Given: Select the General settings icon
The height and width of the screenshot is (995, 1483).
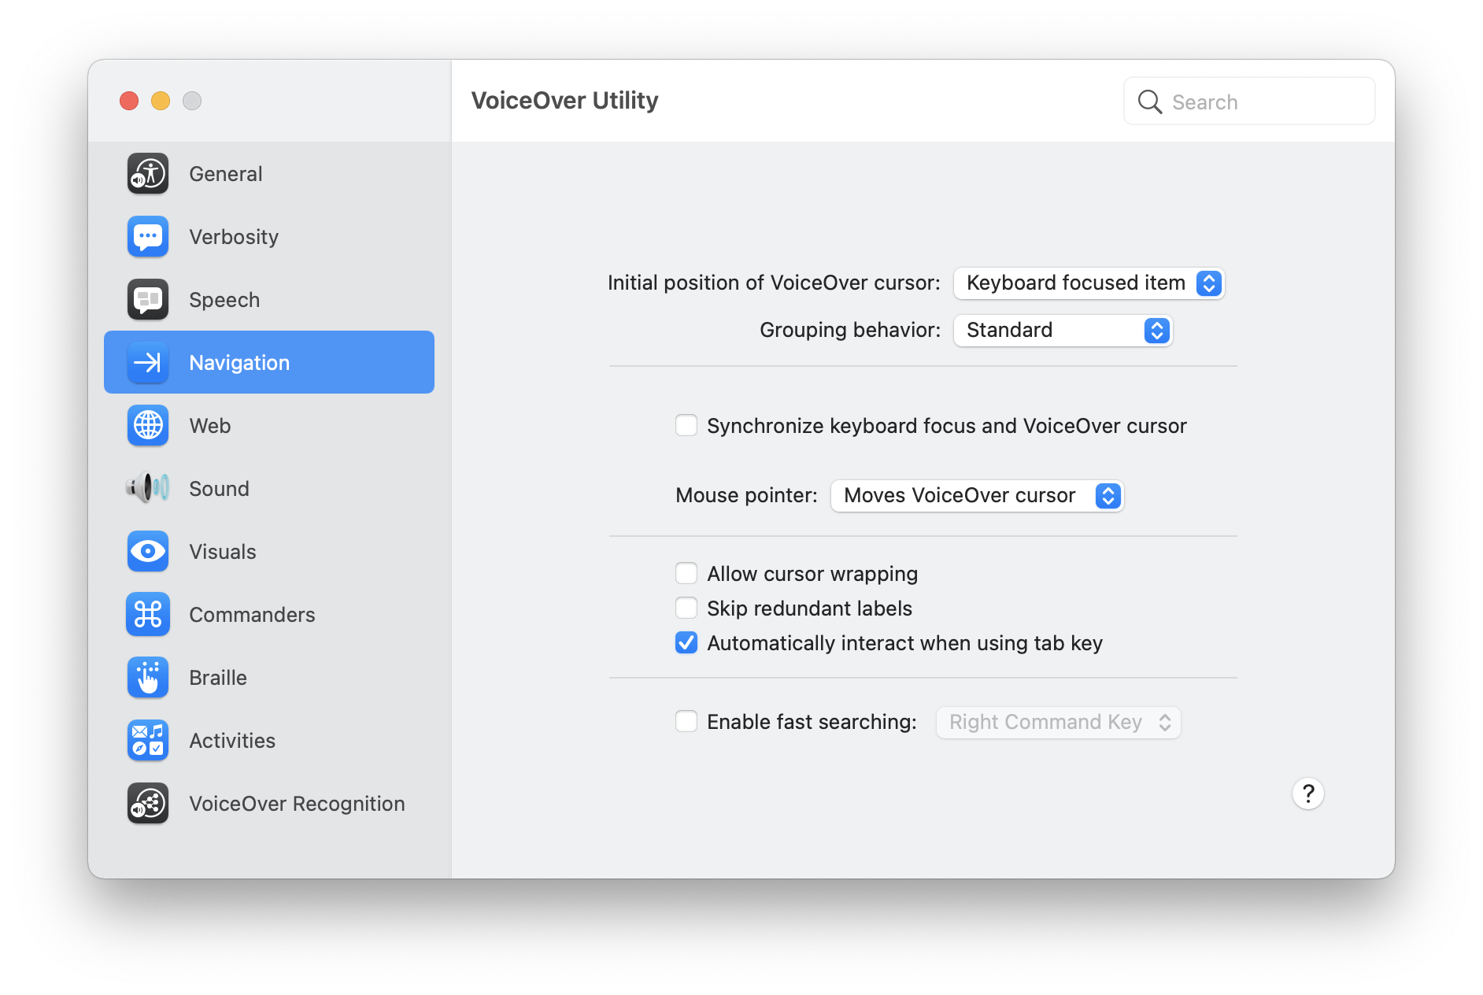Looking at the screenshot, I should 147,173.
